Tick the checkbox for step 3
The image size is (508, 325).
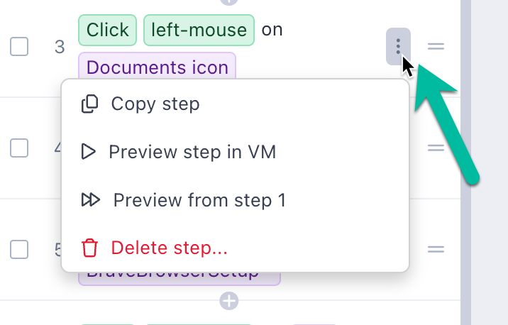click(19, 47)
